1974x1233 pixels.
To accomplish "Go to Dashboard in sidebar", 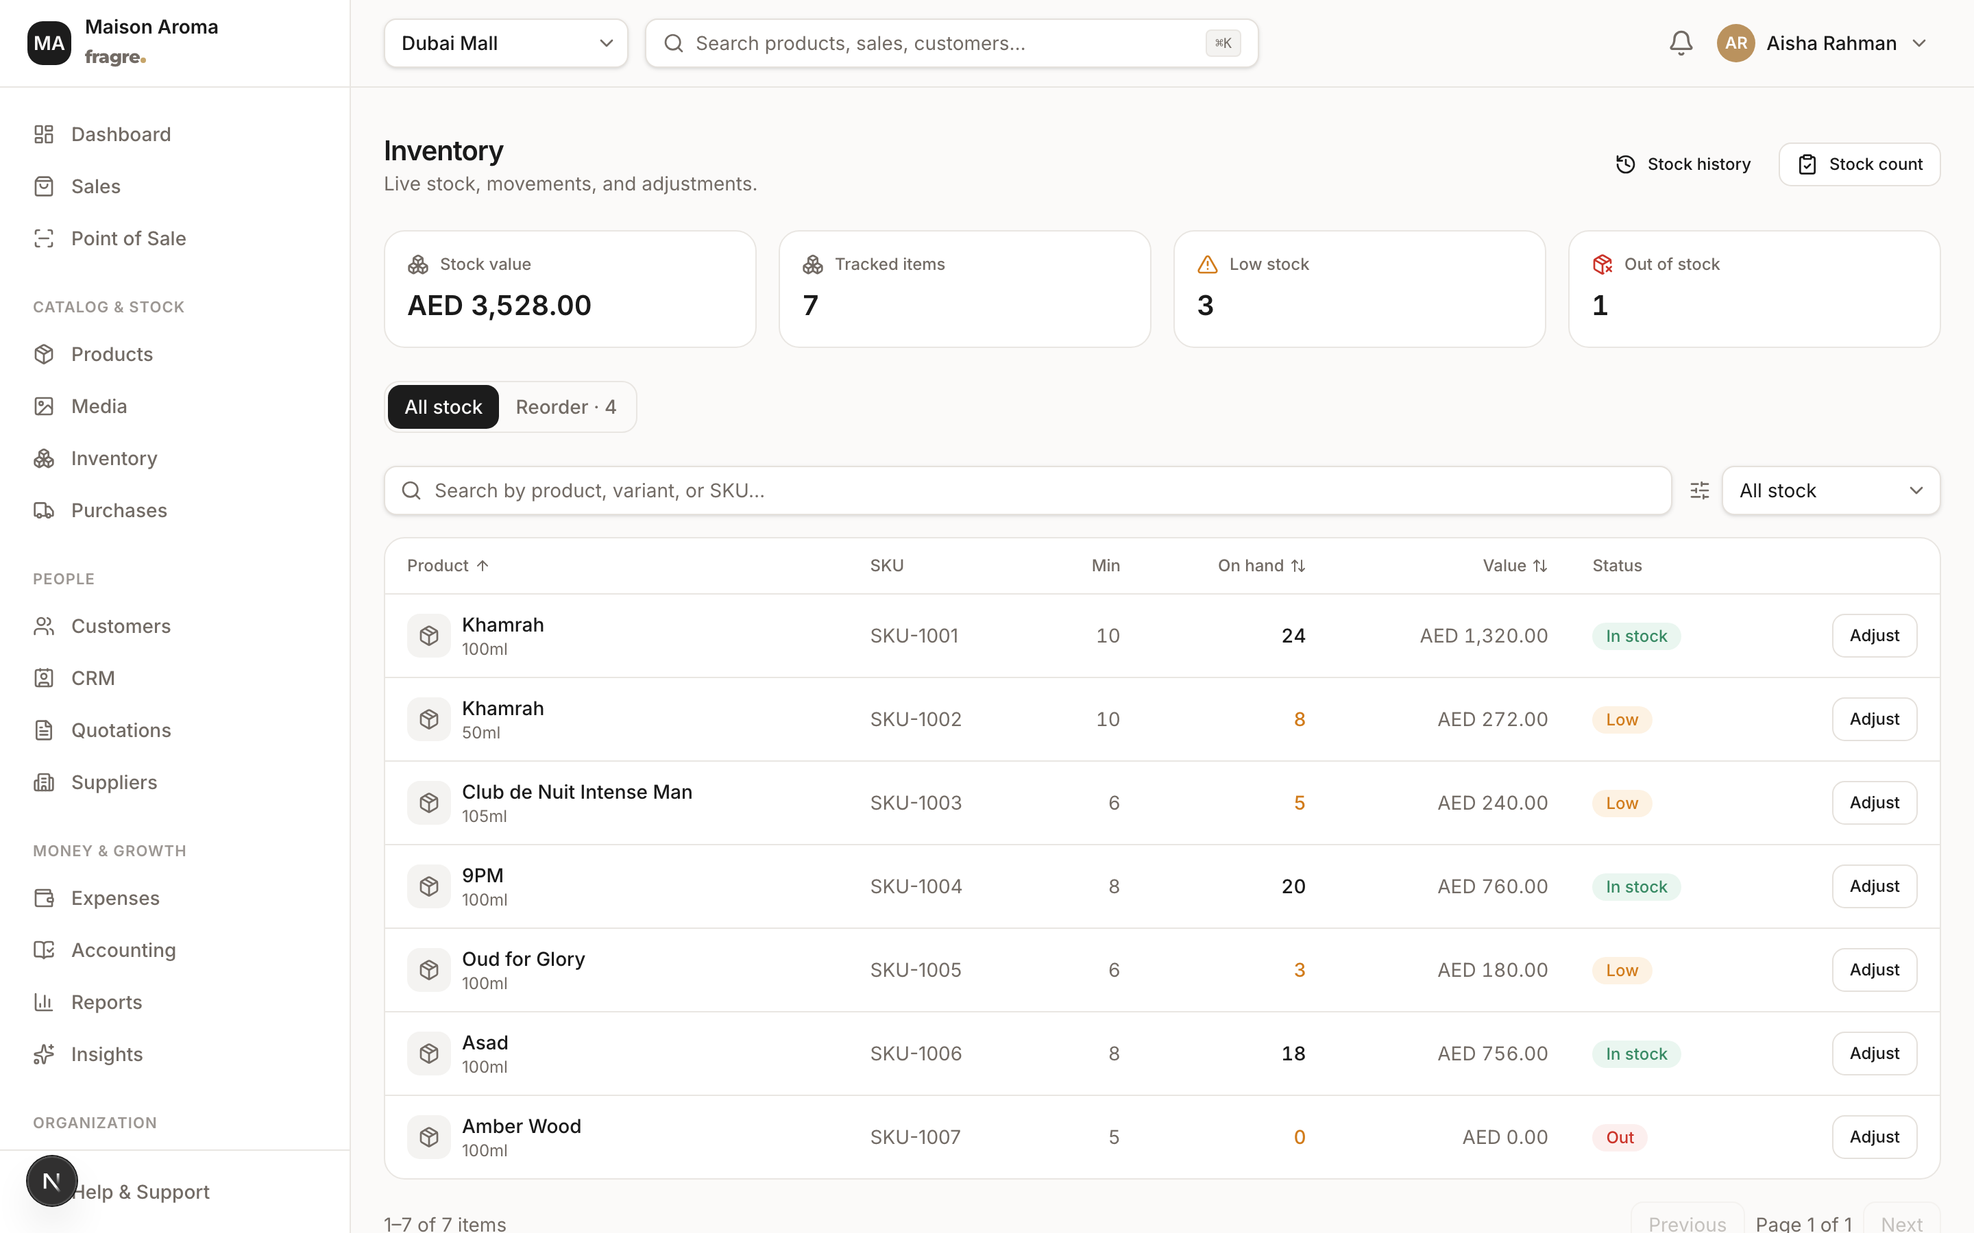I will 175,134.
